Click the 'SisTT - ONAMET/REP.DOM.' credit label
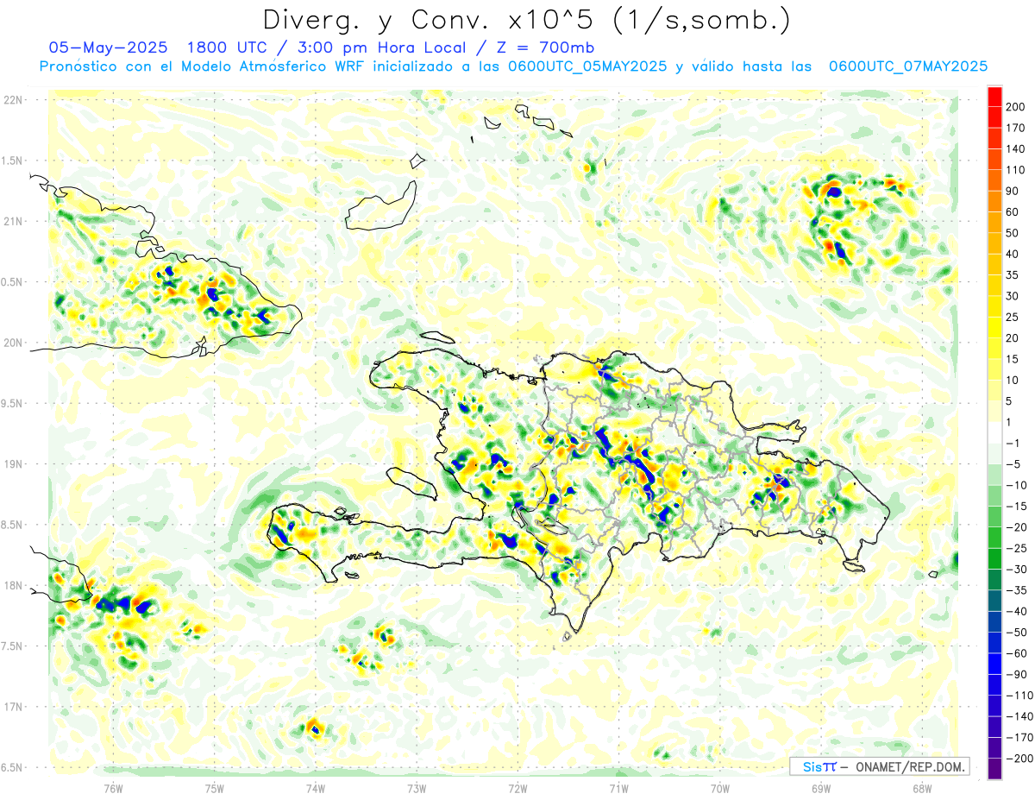Screen dimensions: 1035x800 [879, 766]
